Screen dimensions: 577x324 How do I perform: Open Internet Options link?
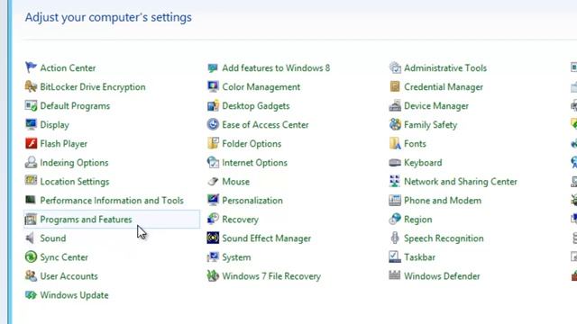(254, 163)
